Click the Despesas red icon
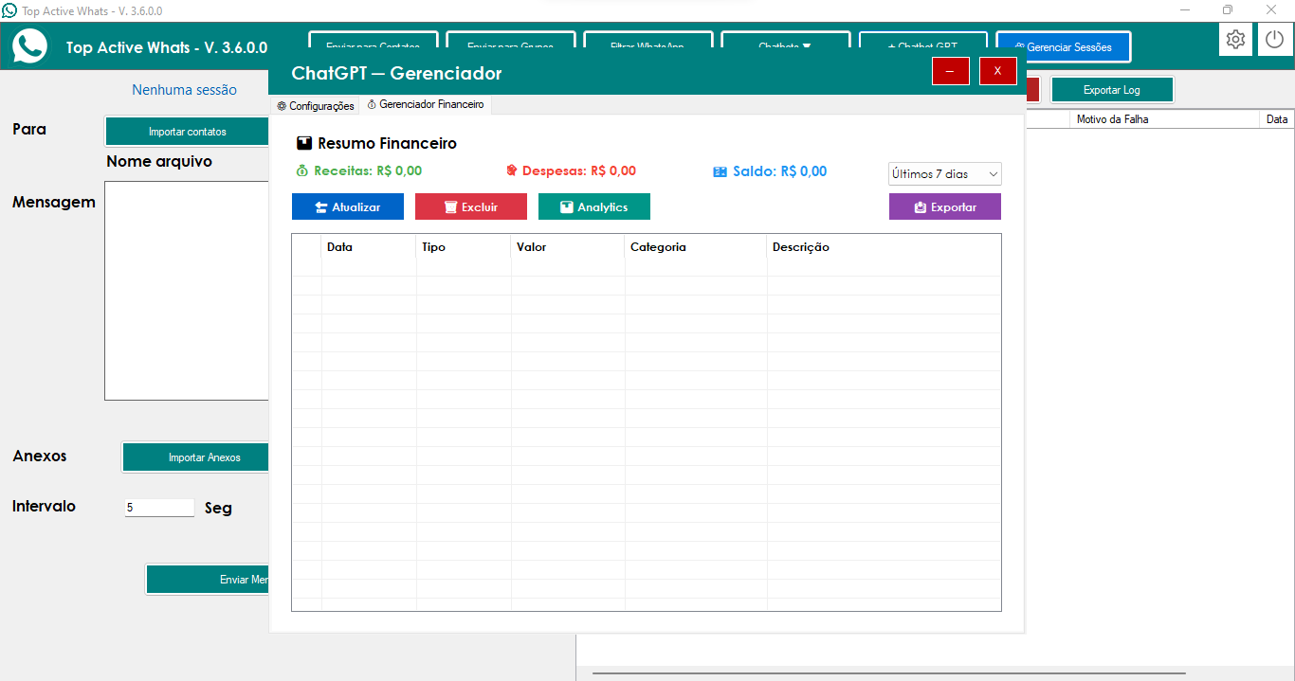The image size is (1295, 681). pyautogui.click(x=512, y=171)
